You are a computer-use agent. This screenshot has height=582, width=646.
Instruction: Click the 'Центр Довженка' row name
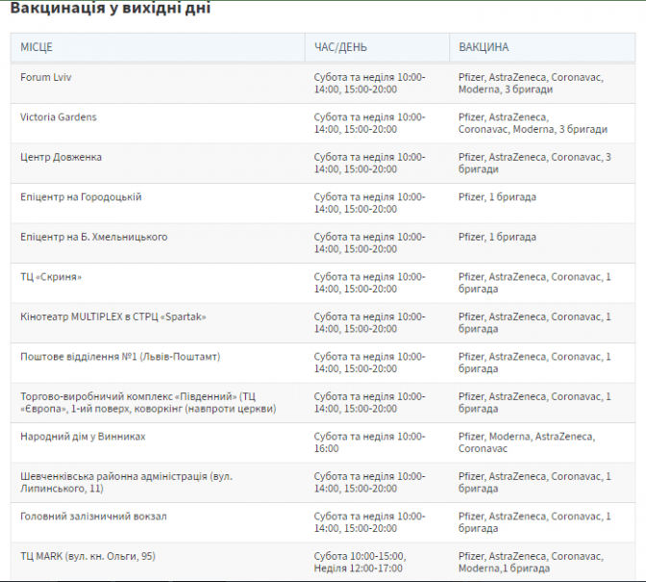point(61,157)
